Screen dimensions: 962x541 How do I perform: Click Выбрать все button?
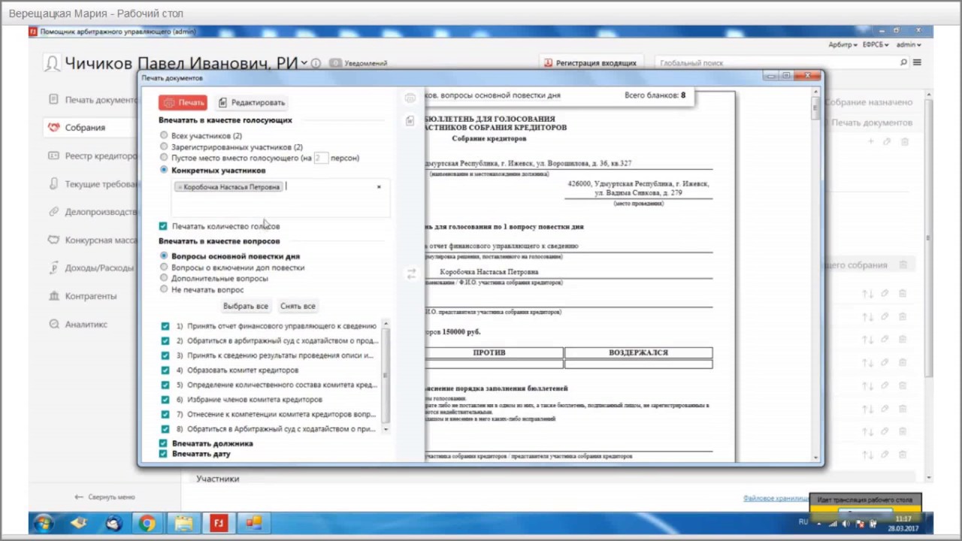coord(246,306)
